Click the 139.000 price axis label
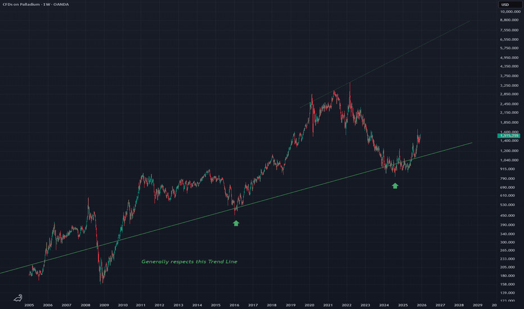524x309 pixels. (508, 294)
